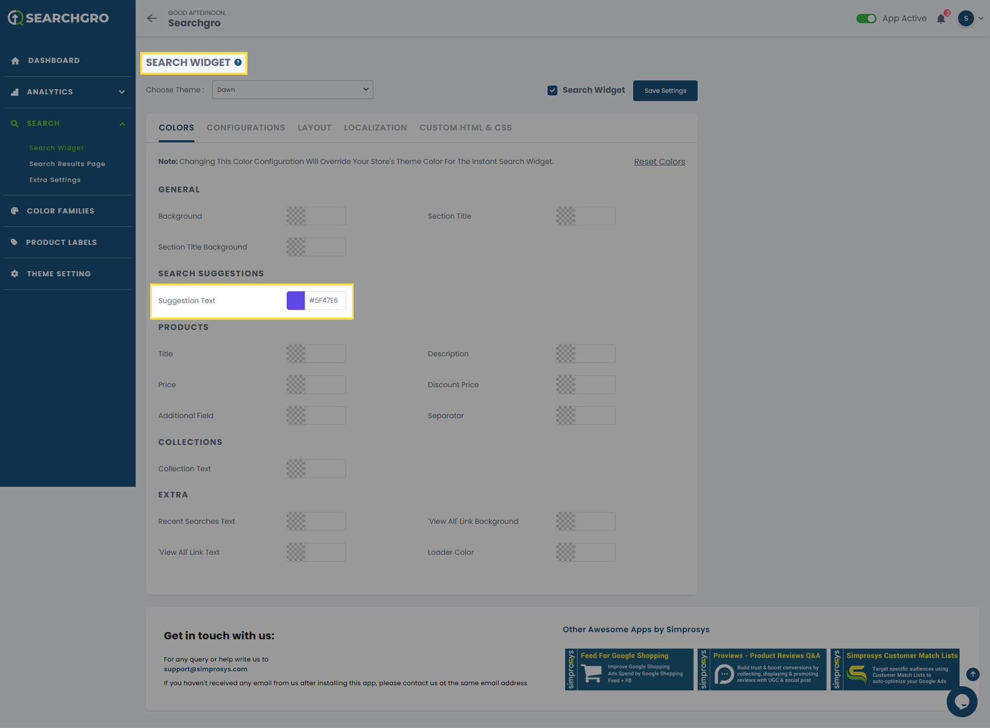Open Product Labels tag icon
Image resolution: width=990 pixels, height=728 pixels.
click(14, 242)
